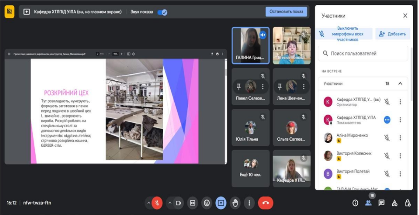Open more options for Аліна Мироненко
The width and height of the screenshot is (419, 215).
click(x=400, y=138)
